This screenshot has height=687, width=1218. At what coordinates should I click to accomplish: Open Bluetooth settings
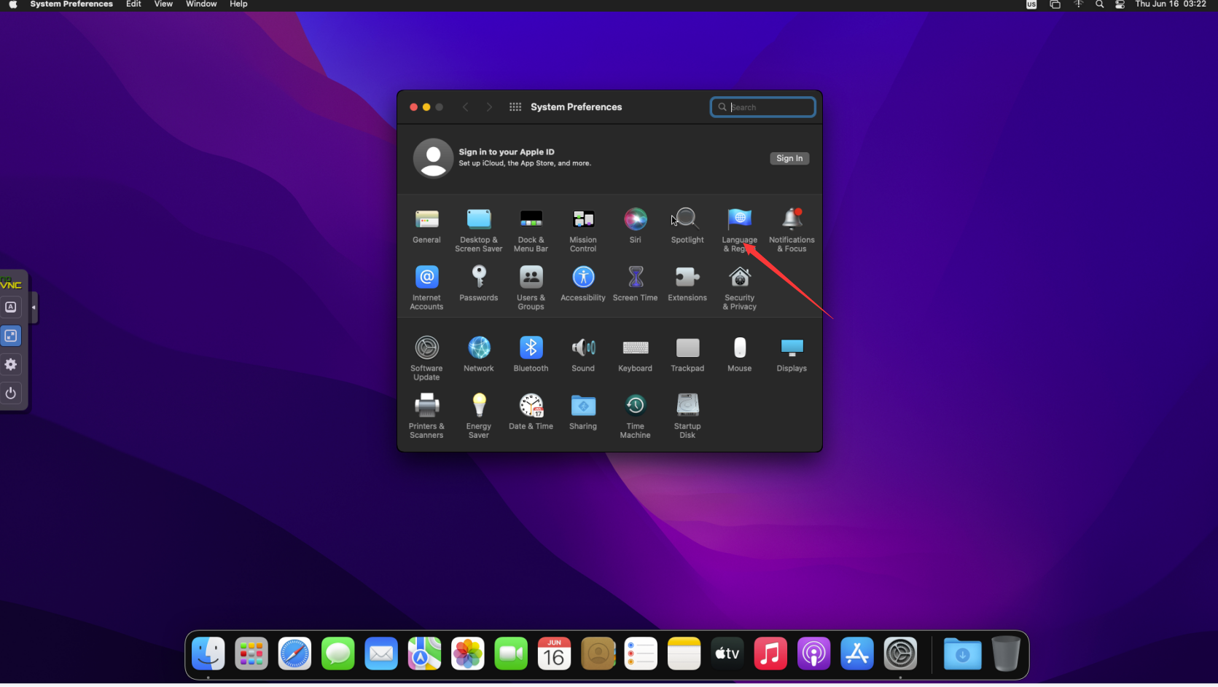531,355
